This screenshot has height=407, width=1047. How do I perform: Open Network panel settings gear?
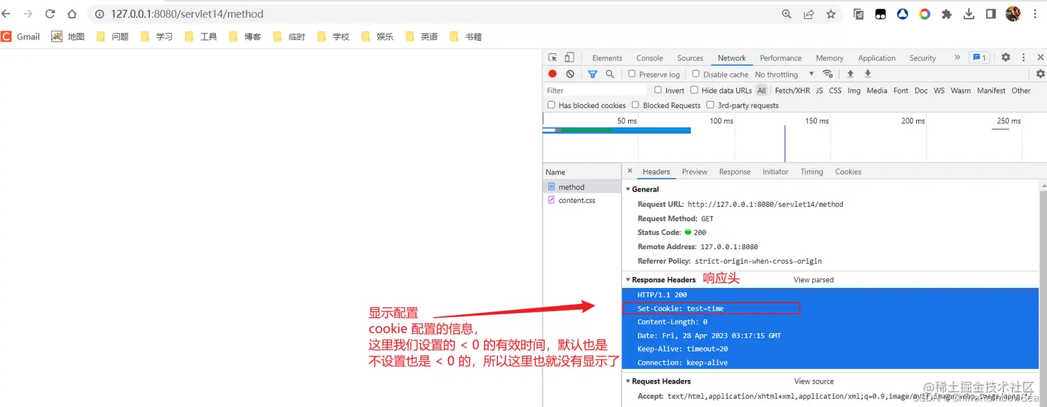pos(1040,74)
